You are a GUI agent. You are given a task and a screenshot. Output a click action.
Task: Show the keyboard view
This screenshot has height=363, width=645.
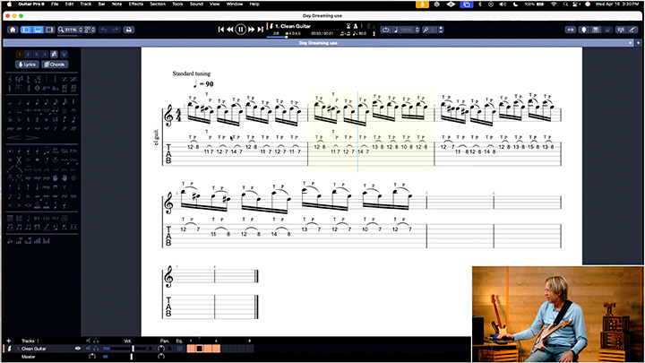[595, 30]
